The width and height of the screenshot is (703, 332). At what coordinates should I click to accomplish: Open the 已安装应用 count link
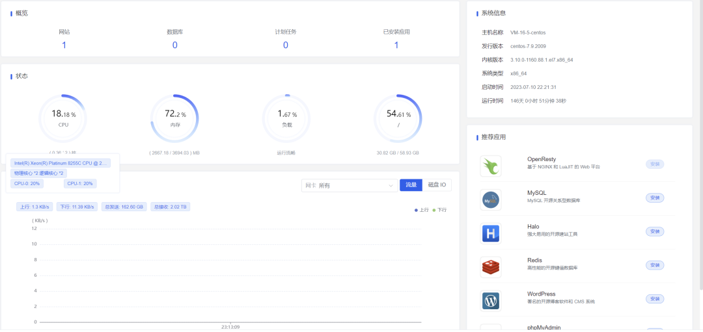click(396, 45)
